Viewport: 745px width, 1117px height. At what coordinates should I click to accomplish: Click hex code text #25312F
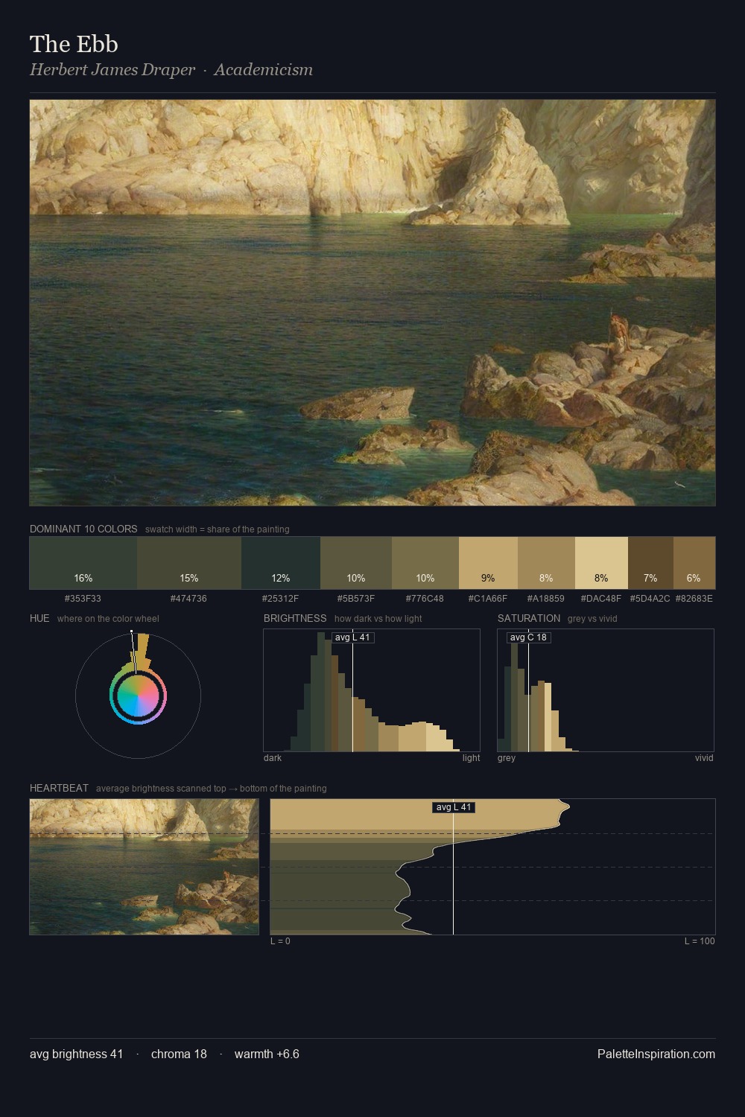coord(280,599)
